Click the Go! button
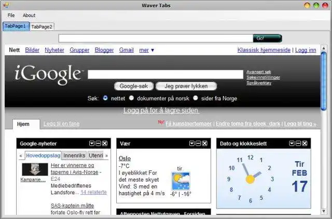 coord(268,38)
